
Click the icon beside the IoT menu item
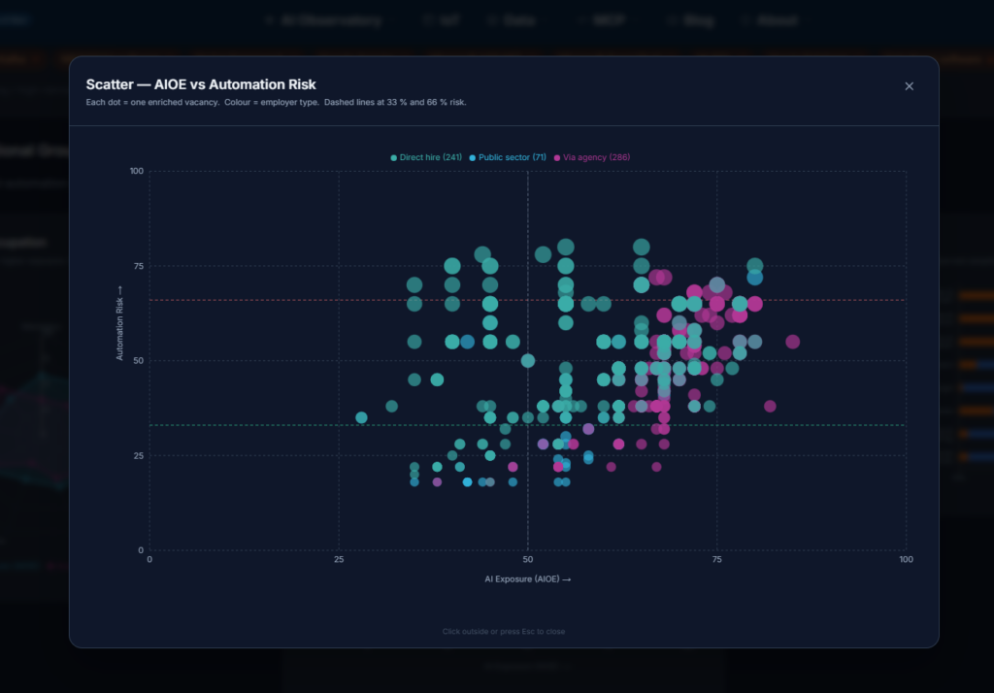(x=424, y=19)
